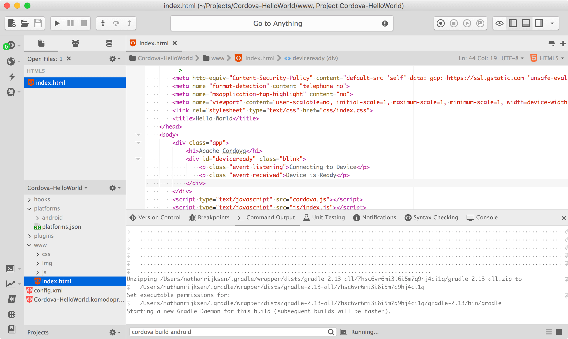Screen dimensions: 568x339
Task: Click the Step In debugger icon
Action: 103,23
